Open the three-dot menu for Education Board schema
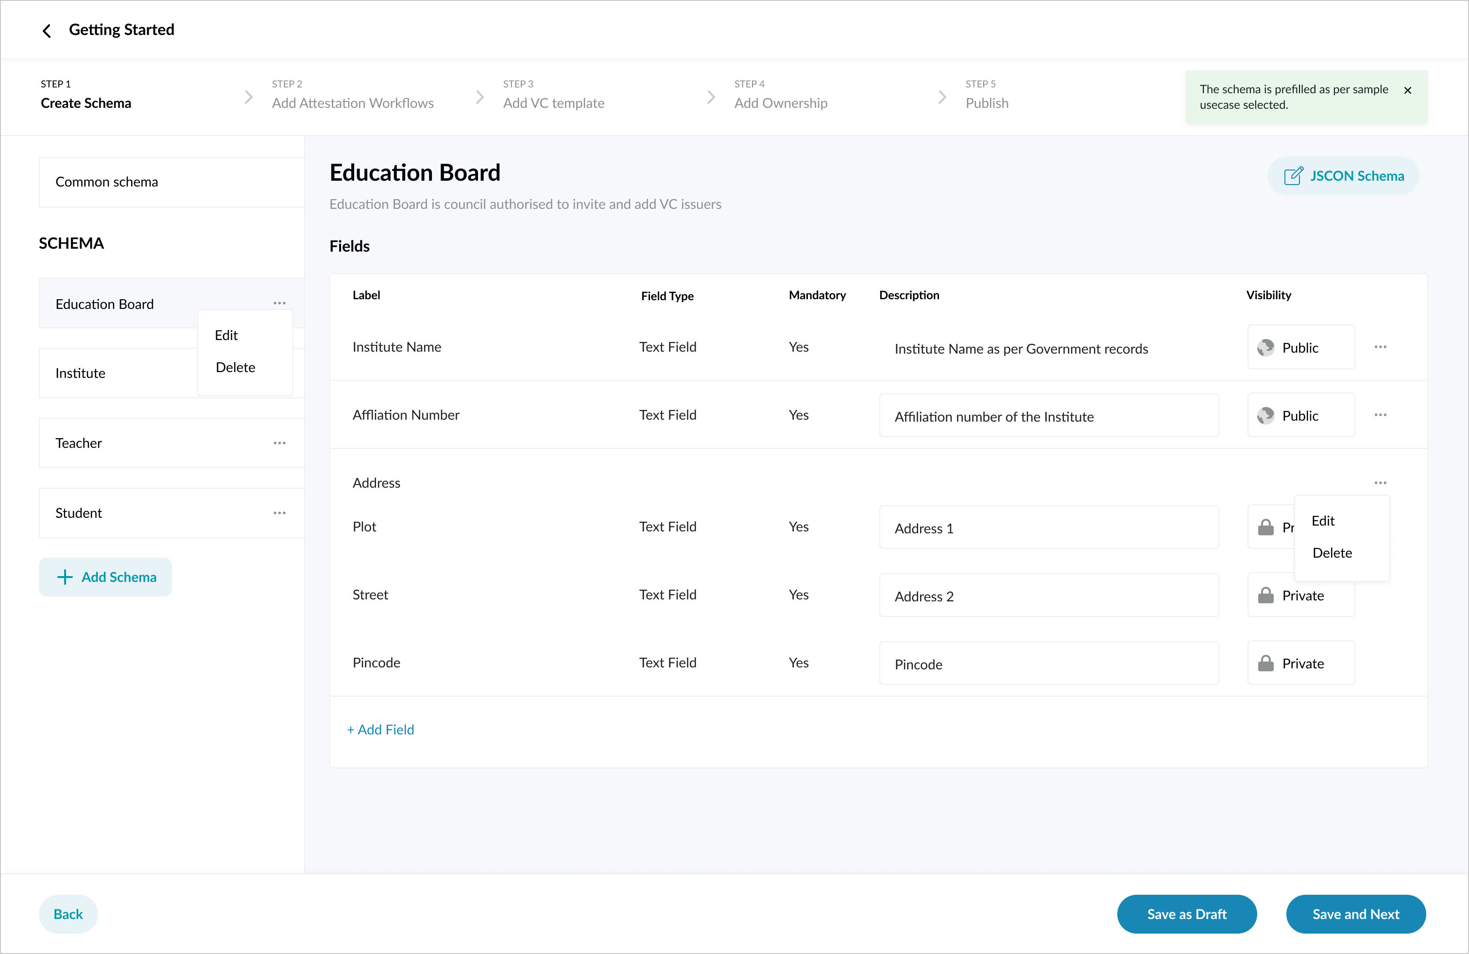Viewport: 1469px width, 954px height. coord(280,303)
